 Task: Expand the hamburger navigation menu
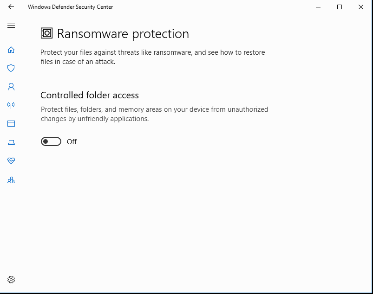click(x=11, y=26)
